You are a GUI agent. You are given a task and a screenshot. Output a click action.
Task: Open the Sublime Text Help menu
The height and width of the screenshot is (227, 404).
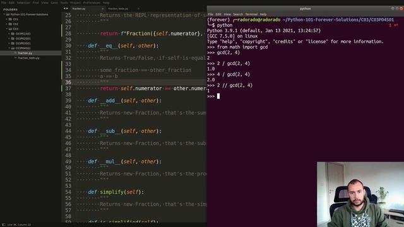click(x=106, y=3)
